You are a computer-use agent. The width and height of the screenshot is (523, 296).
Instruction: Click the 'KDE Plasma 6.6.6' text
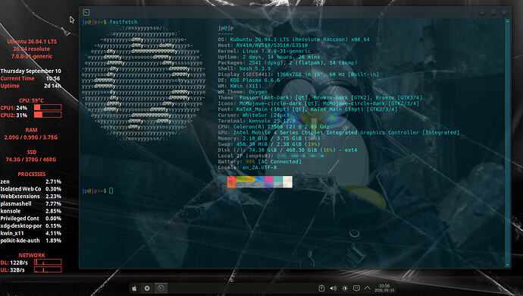click(x=255, y=80)
